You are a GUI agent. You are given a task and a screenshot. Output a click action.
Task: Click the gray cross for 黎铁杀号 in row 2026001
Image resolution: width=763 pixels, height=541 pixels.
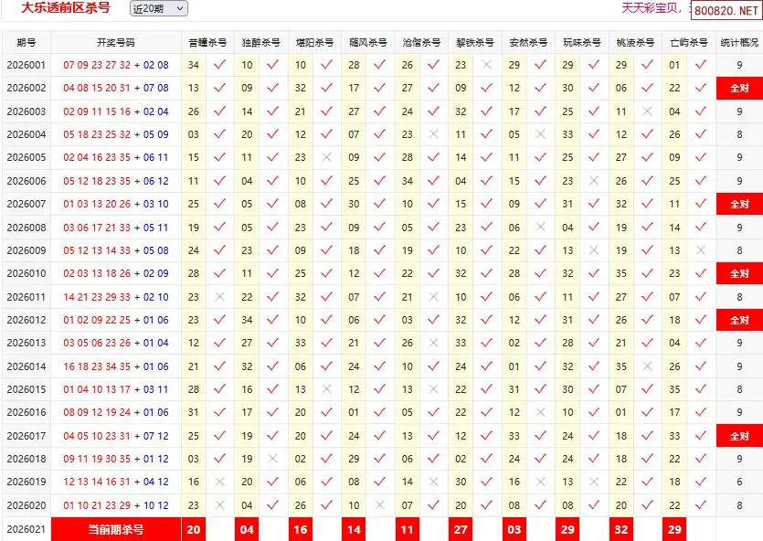pyautogui.click(x=486, y=65)
